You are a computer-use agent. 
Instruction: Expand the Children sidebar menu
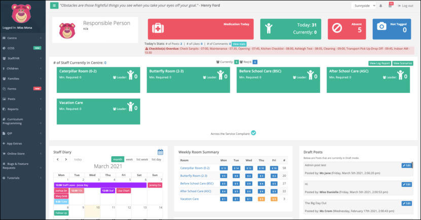click(22, 68)
